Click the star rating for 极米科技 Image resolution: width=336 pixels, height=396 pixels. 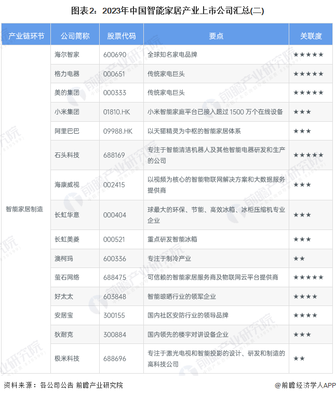(x=299, y=359)
